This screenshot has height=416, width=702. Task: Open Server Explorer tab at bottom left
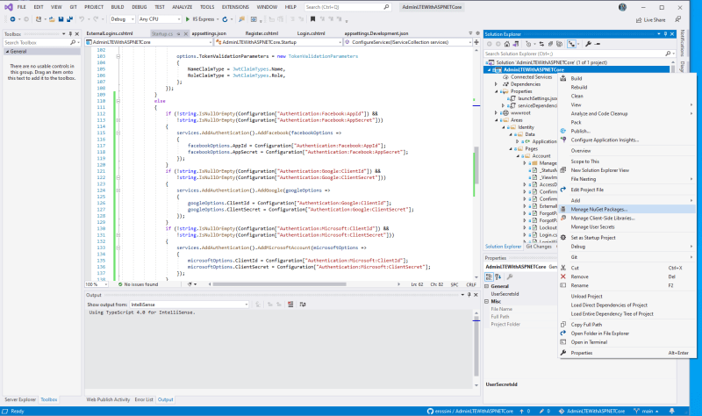(20, 399)
